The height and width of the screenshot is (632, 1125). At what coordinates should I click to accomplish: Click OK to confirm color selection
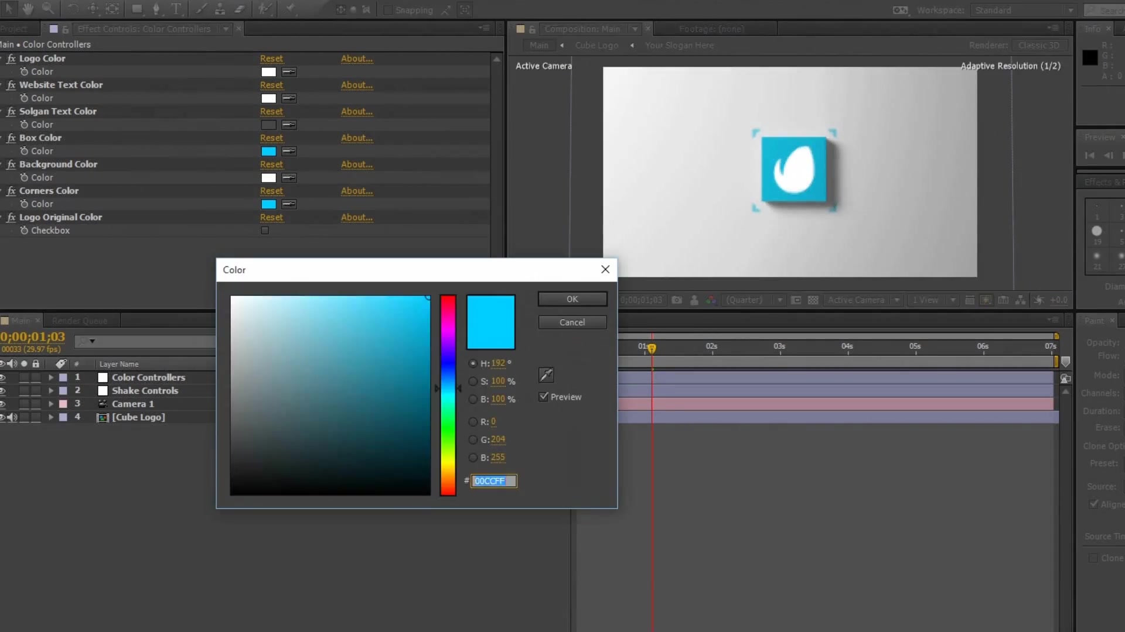[x=572, y=298]
